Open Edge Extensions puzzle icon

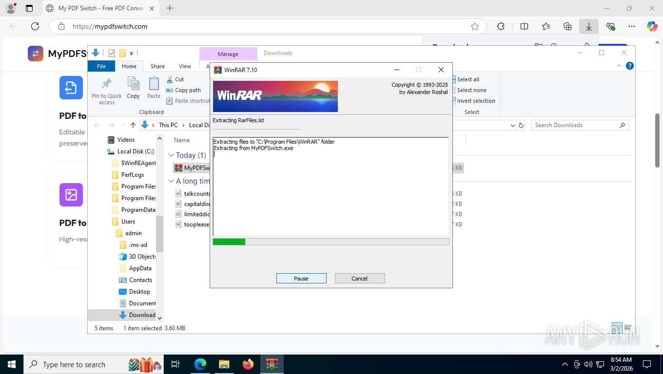pyautogui.click(x=501, y=26)
